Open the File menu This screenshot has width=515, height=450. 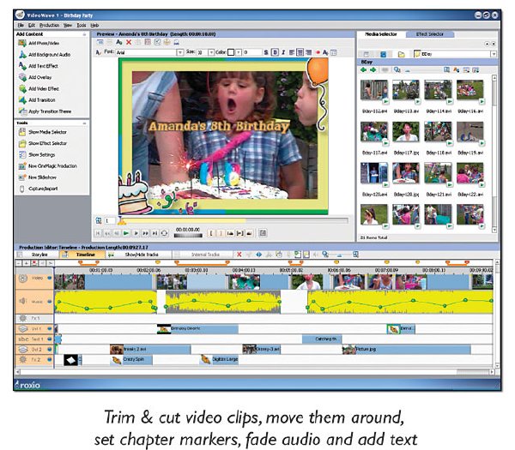click(21, 25)
